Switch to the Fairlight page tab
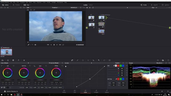171x96 pixels. coord(96,91)
